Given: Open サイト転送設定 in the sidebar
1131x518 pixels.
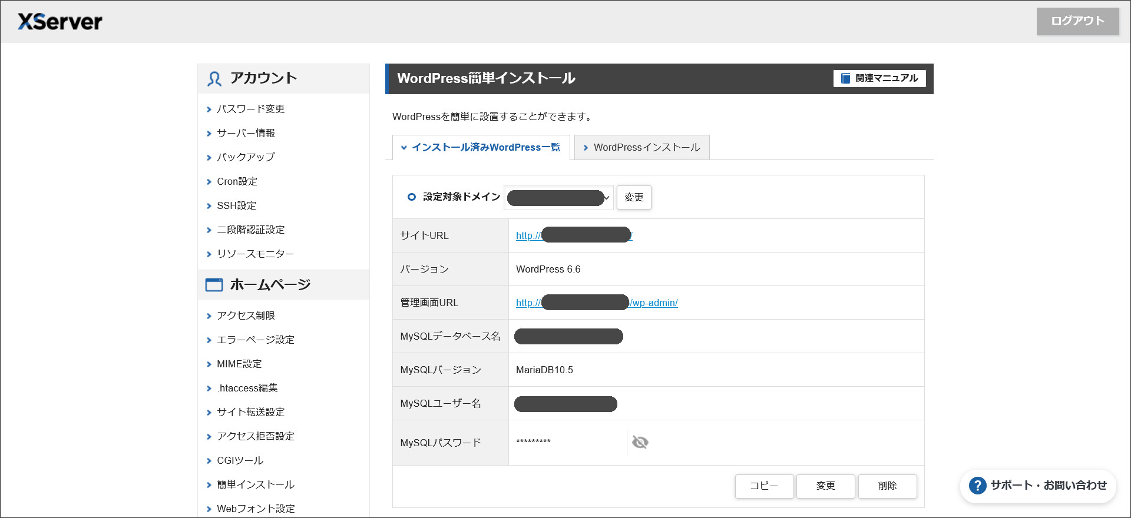Looking at the screenshot, I should coord(250,412).
